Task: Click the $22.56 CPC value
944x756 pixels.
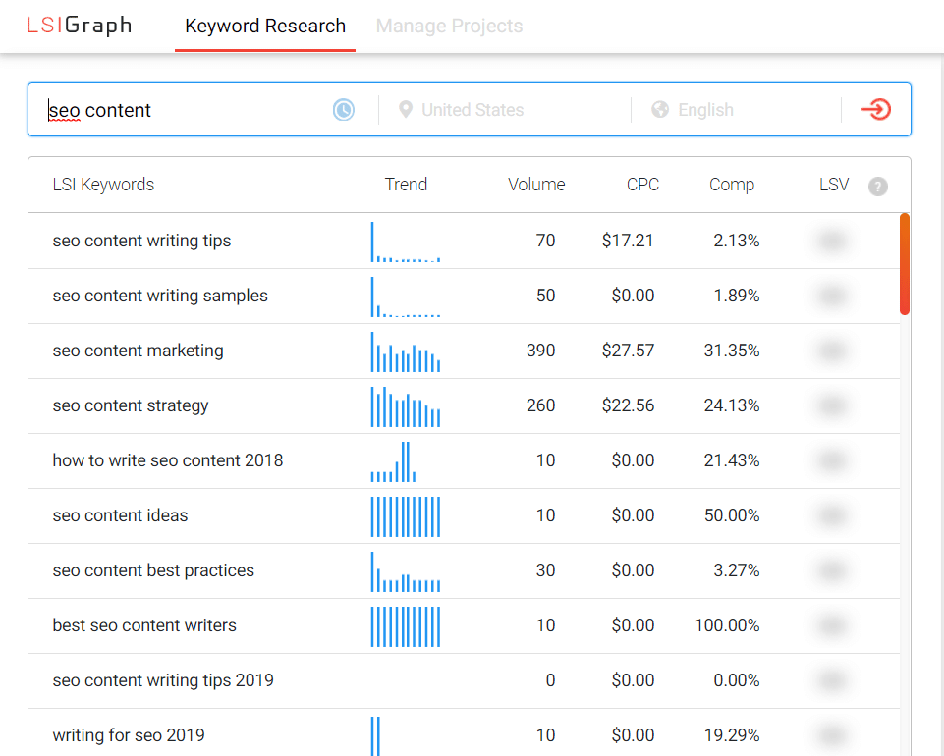Action: point(628,405)
